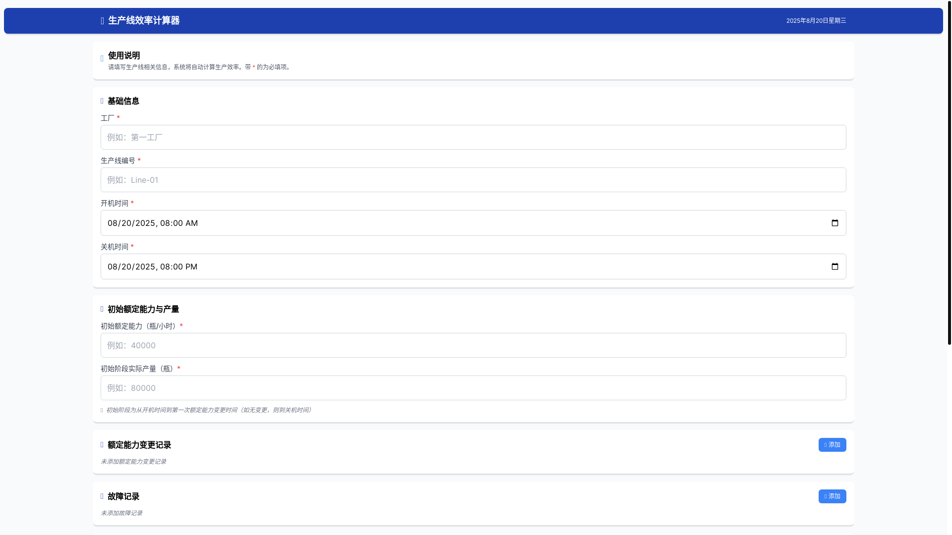The width and height of the screenshot is (952, 535).
Task: Open calendar picker for 关机时间
Action: pyautogui.click(x=835, y=267)
